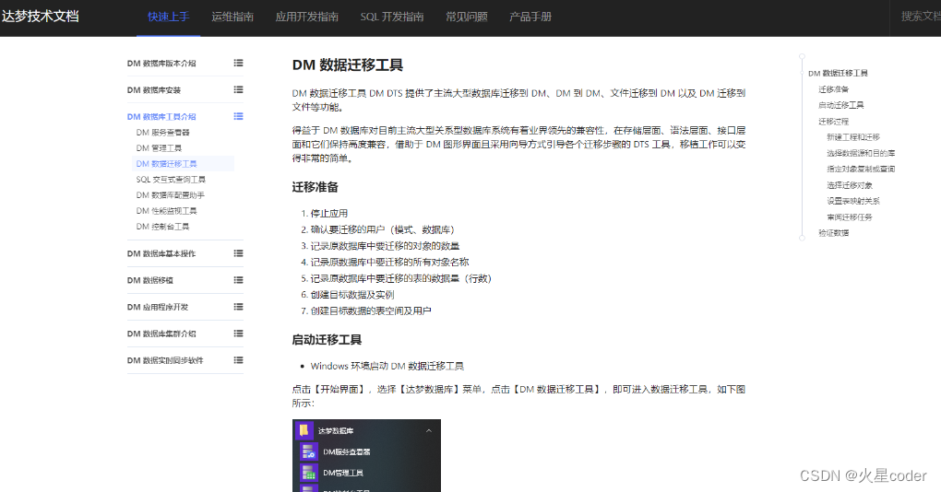Image resolution: width=941 pixels, height=492 pixels.
Task: Jump to 选择迁移对象 in the right outline
Action: click(850, 185)
